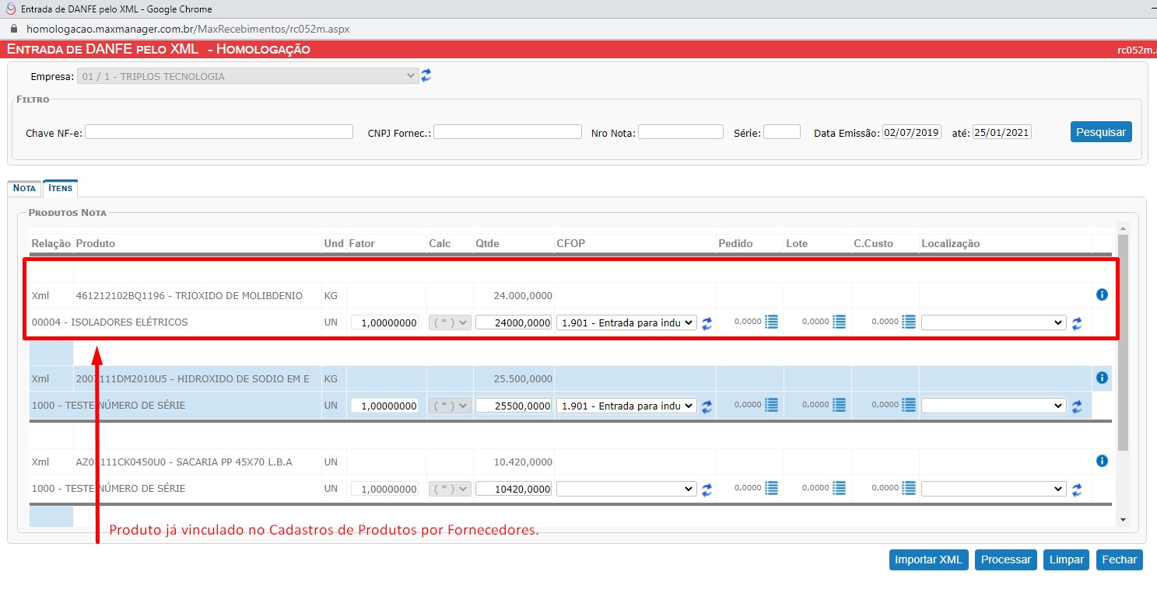
Task: Open Localização dropdown for ISOLADORES ELÉTRICOS row
Action: pos(994,322)
